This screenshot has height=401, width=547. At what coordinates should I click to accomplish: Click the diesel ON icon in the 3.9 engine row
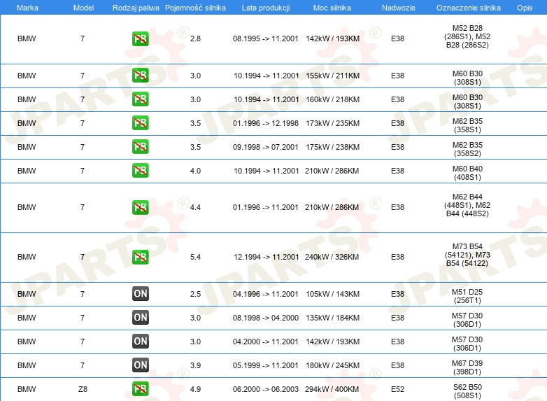[140, 365]
